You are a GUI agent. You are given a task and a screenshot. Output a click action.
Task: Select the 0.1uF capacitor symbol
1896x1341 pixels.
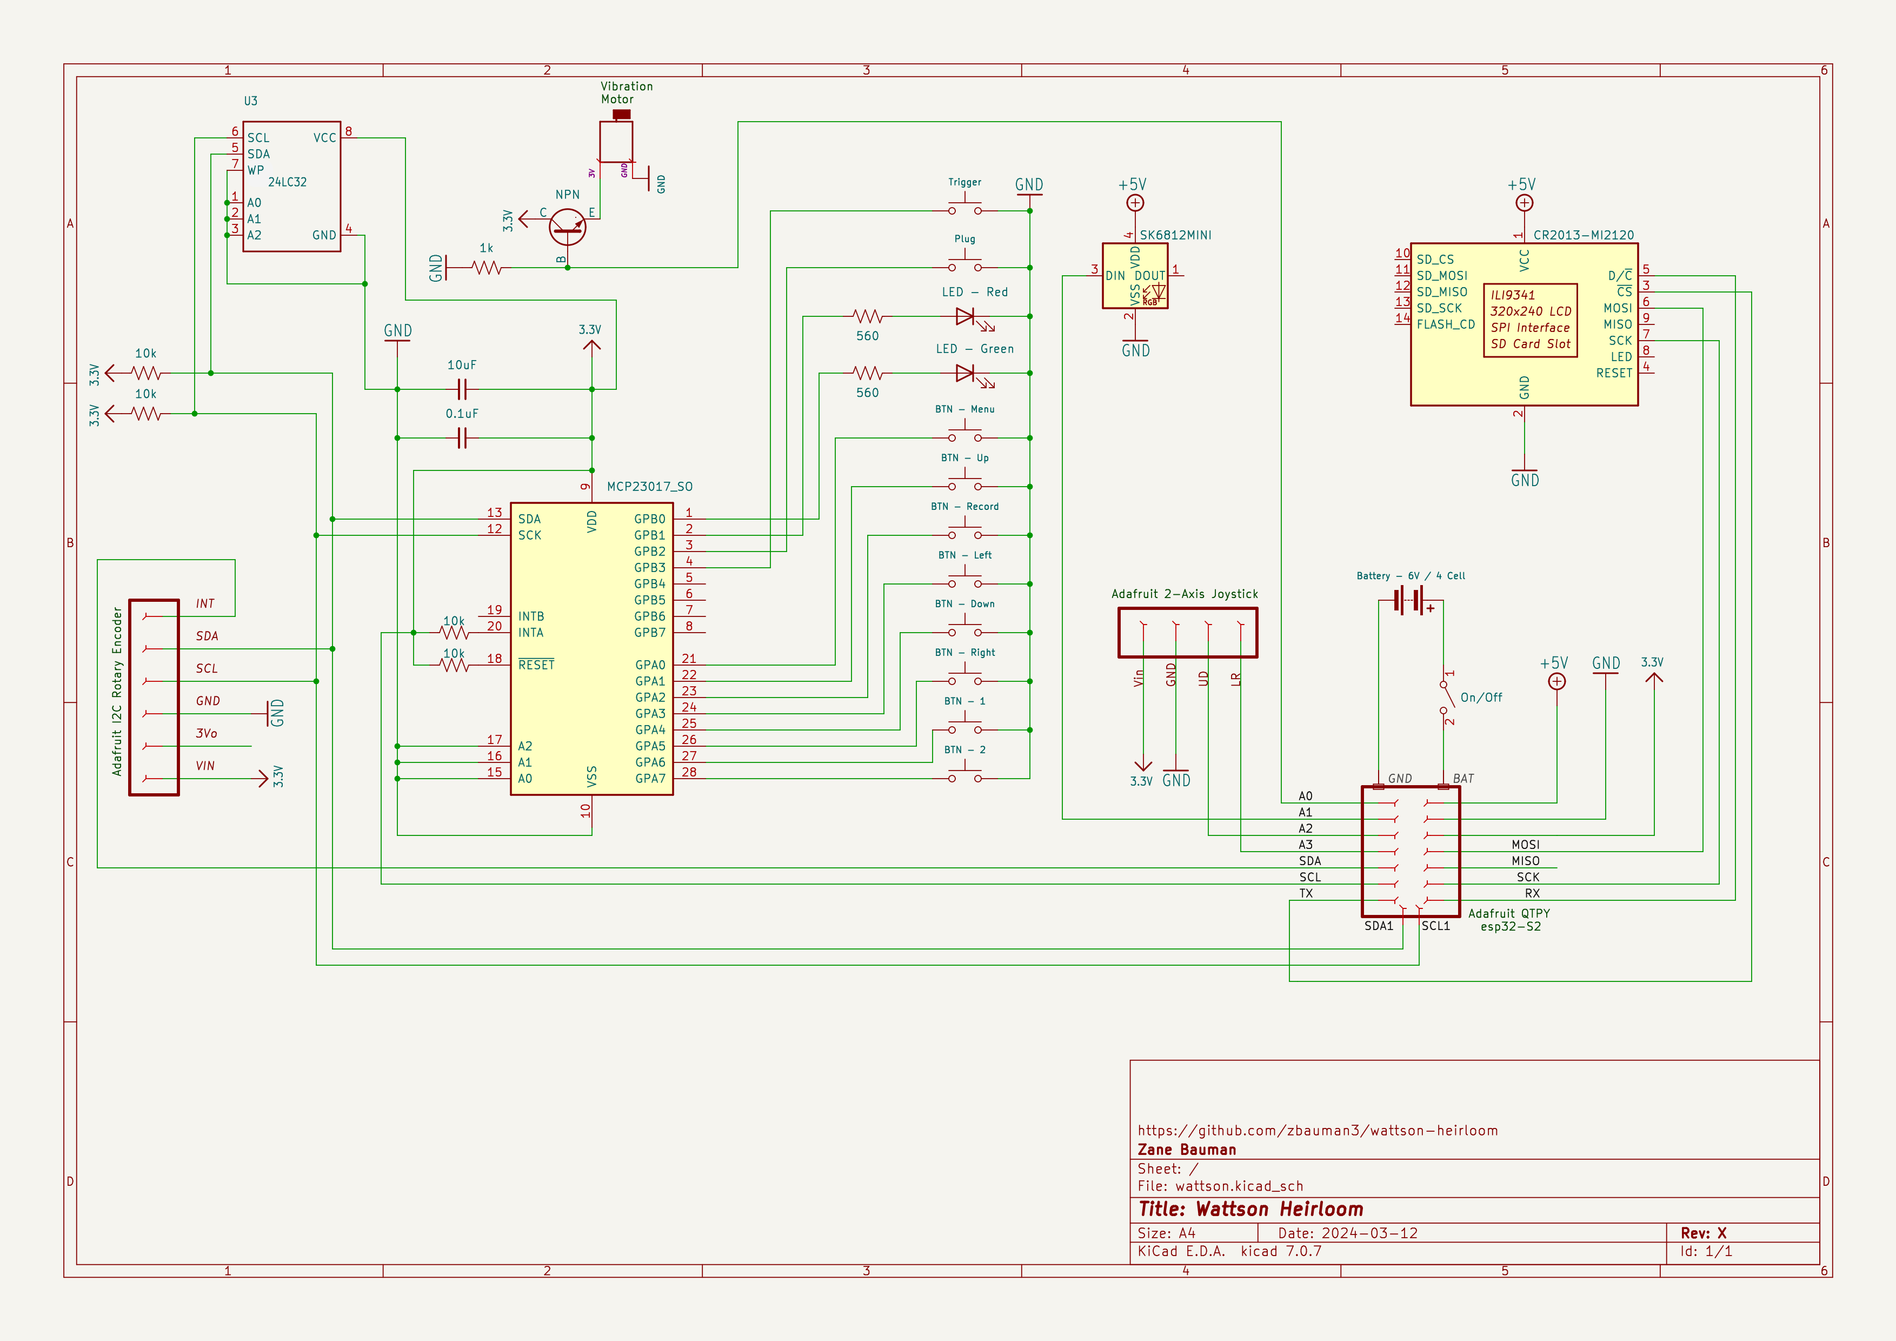point(462,437)
